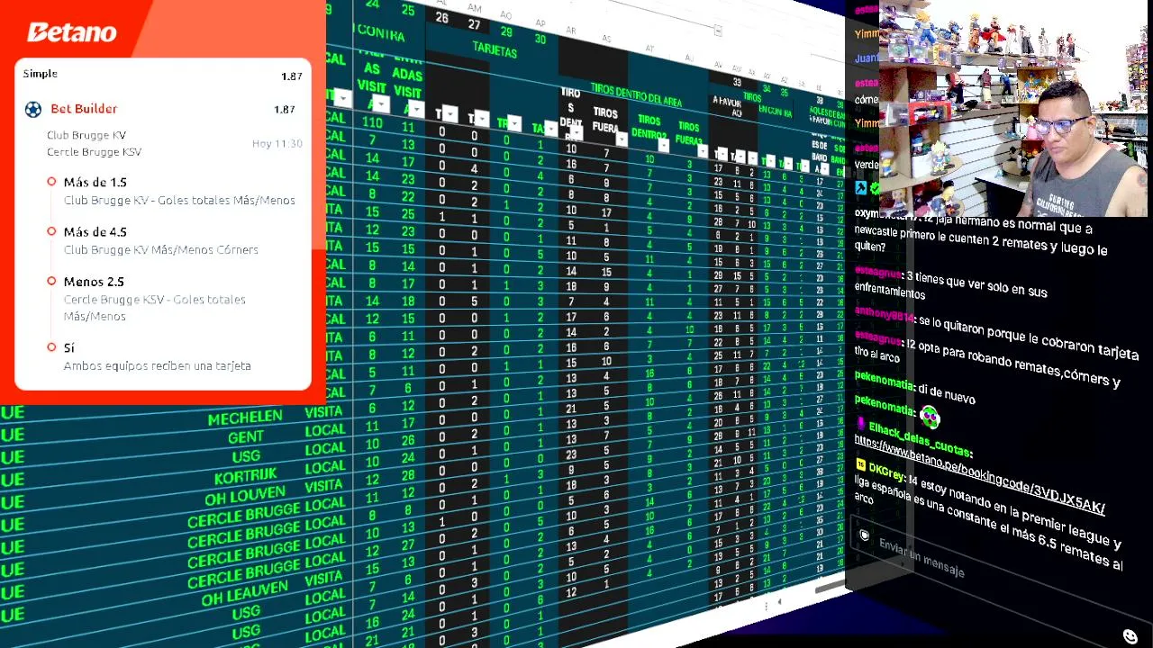Click the MECHELEN cell in the spreadsheet
The image size is (1153, 648).
click(x=245, y=418)
